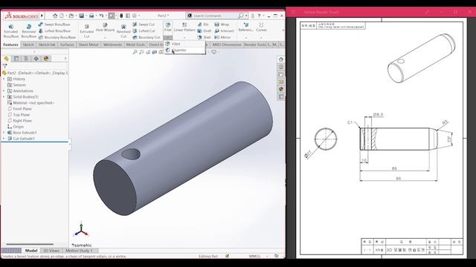Open the PropertyManager tab icon
The width and height of the screenshot is (476, 267).
tap(16, 59)
